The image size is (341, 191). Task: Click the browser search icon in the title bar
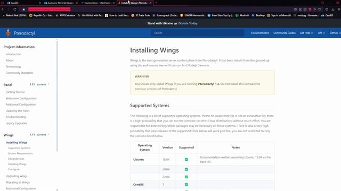[x=322, y=3]
